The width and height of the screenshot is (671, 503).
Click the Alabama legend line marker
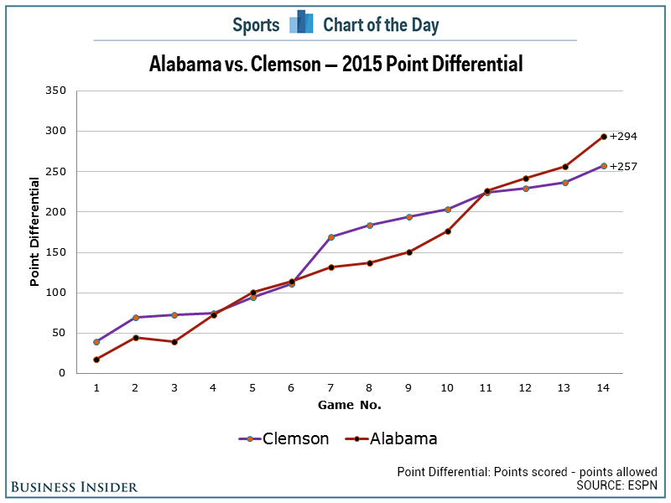click(x=357, y=438)
